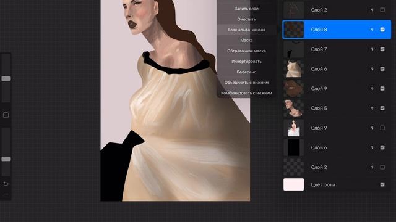Viewport: 396px width, 222px height.
Task: Choose 'Объединить с нижним' option
Action: click(x=246, y=83)
